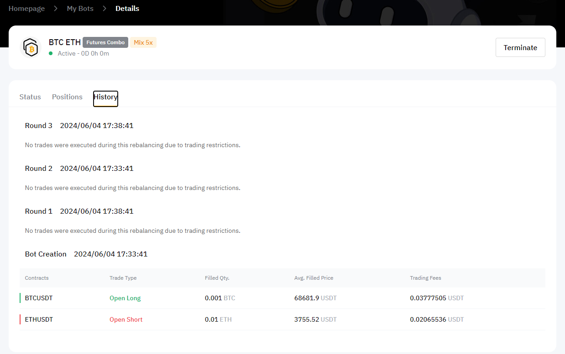Click the chevron after Homepage breadcrumb
The image size is (565, 354).
tap(56, 9)
